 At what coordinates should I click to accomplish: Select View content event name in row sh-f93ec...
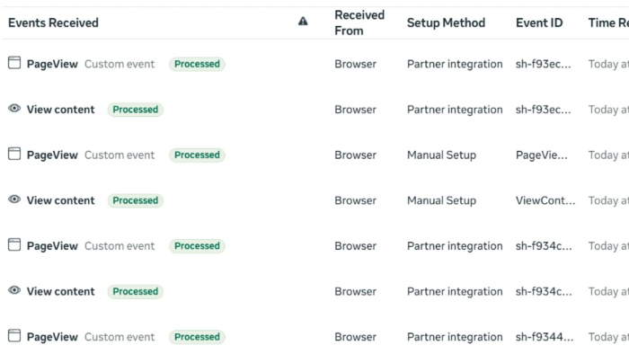pos(60,110)
